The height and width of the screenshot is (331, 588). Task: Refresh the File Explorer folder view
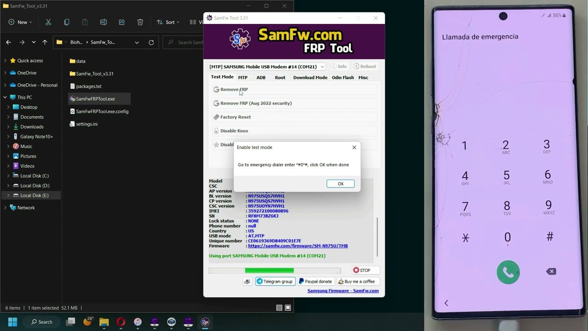pos(151,42)
